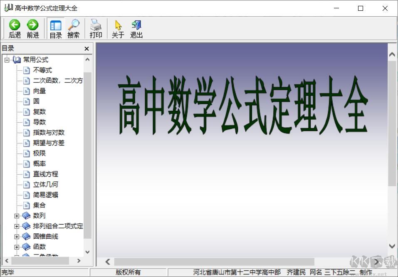Expand the 圆锥曲线 tree node

(x=17, y=236)
